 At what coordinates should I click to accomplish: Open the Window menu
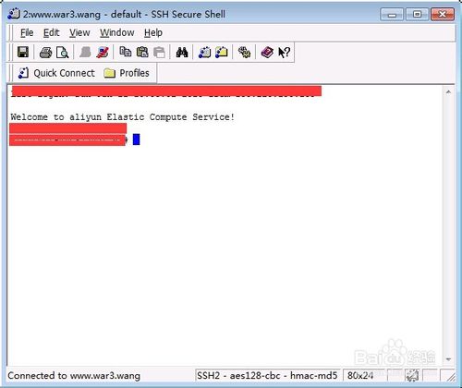pos(117,32)
